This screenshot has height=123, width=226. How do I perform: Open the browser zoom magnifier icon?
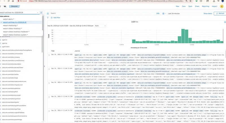click(187, 1)
